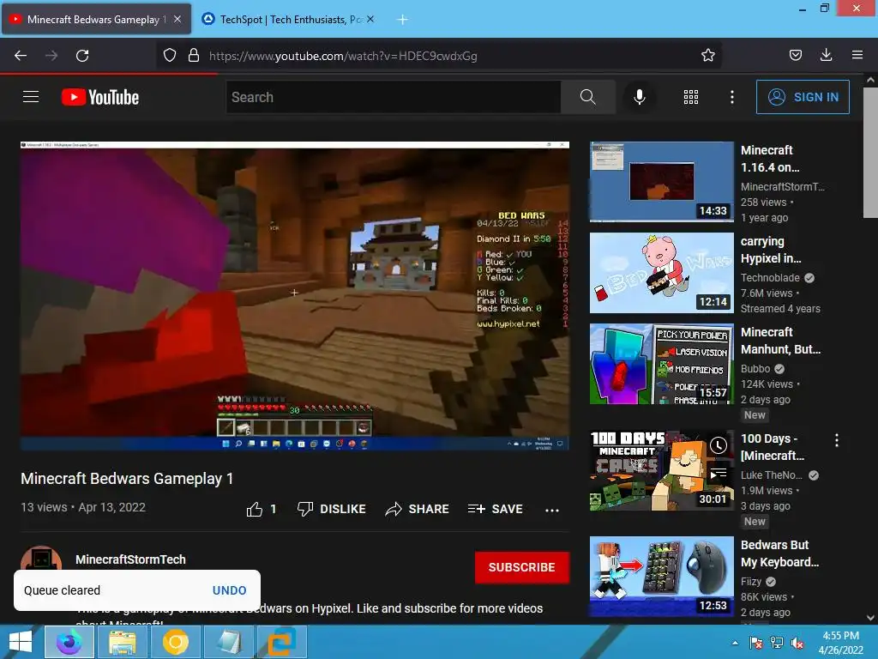Click the network tray icon
The image size is (878, 659).
777,643
